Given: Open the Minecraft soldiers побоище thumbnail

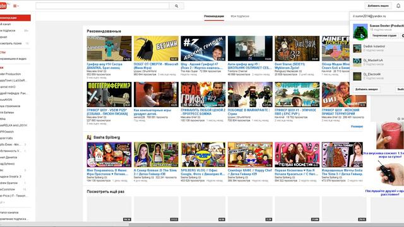Looking at the screenshot, I should coord(250,95).
